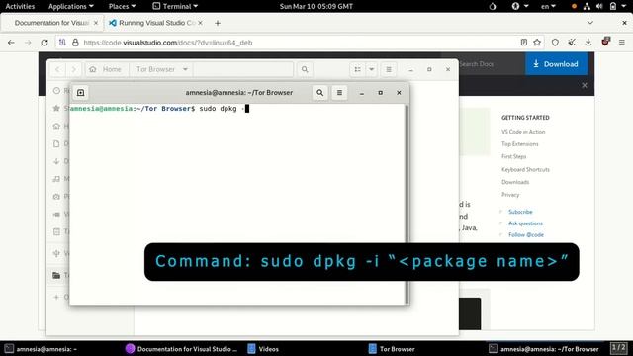Click the Tor circuit icon in address bar
633x356 pixels.
point(62,42)
